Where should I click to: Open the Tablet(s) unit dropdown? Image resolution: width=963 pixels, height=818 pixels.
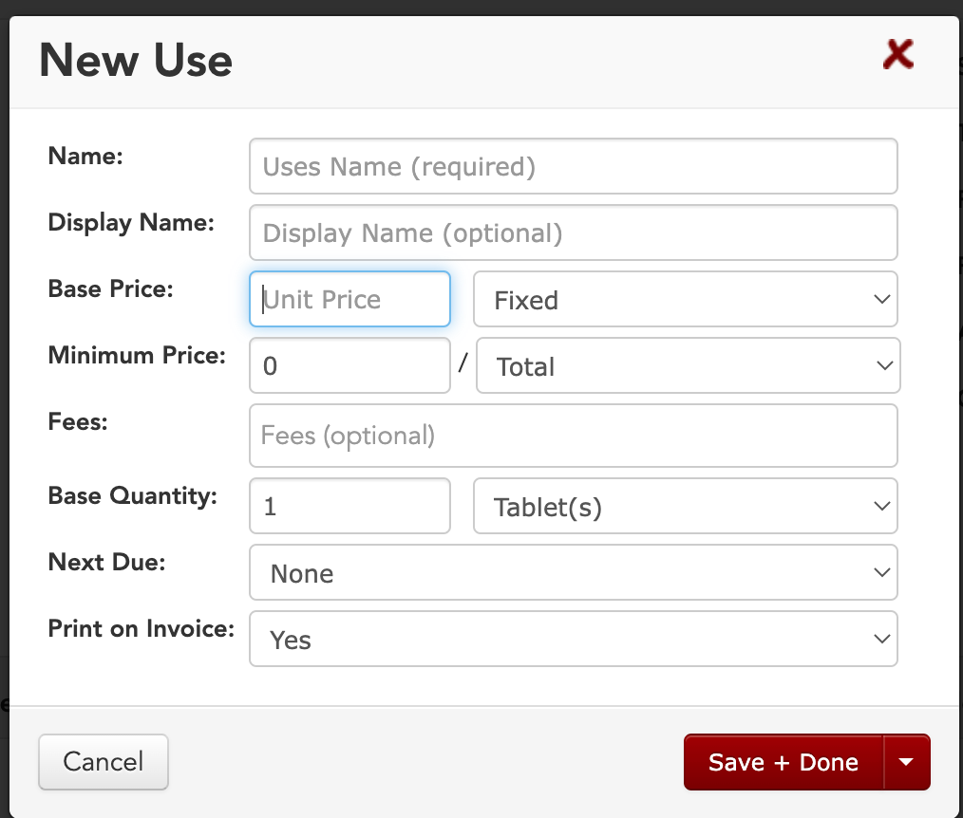coord(686,506)
